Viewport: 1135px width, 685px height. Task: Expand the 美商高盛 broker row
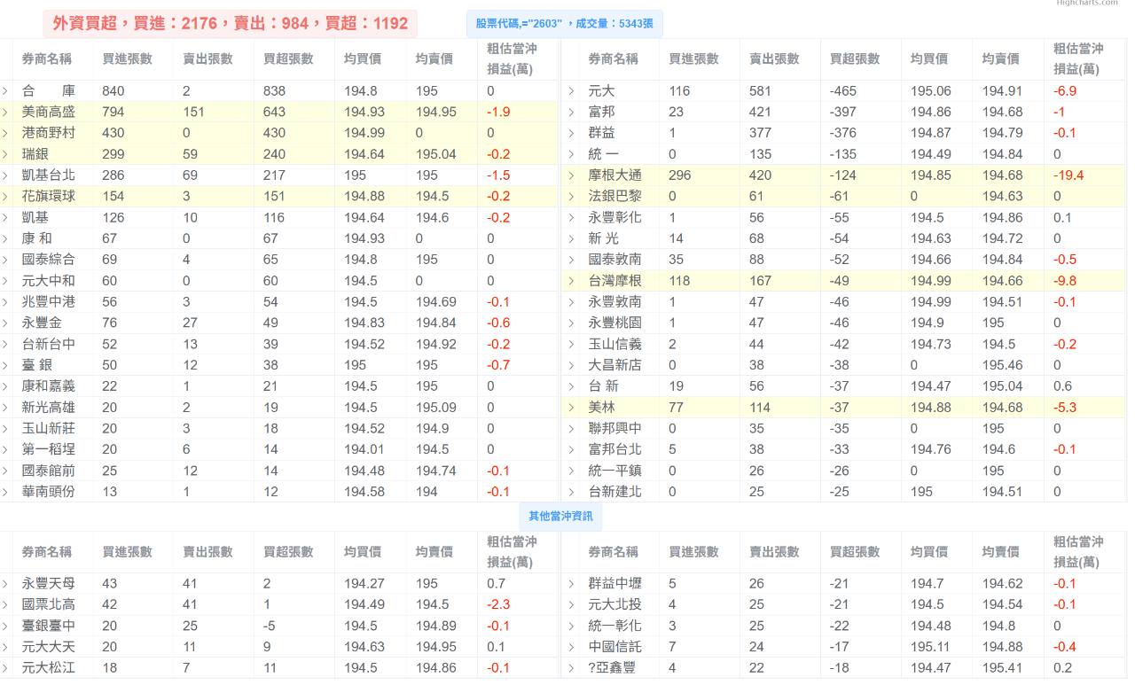click(4, 112)
